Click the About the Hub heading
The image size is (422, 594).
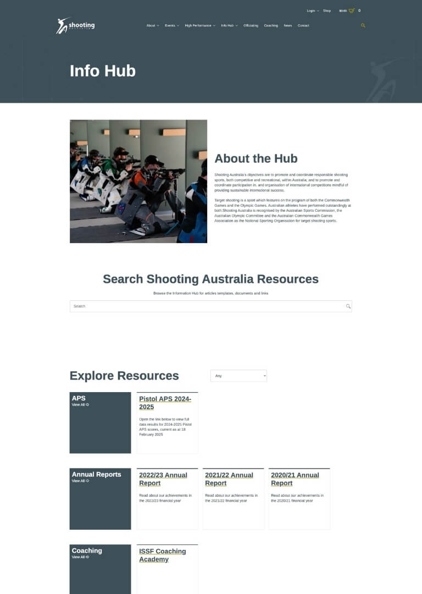tap(256, 158)
